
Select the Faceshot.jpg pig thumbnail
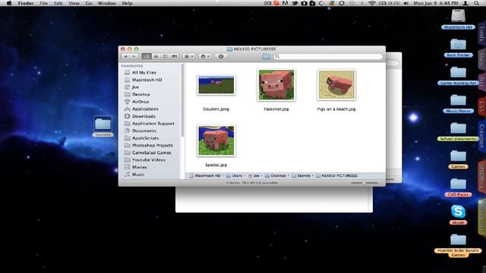pyautogui.click(x=276, y=85)
